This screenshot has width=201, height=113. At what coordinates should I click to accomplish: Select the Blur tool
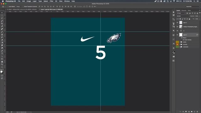[2, 45]
